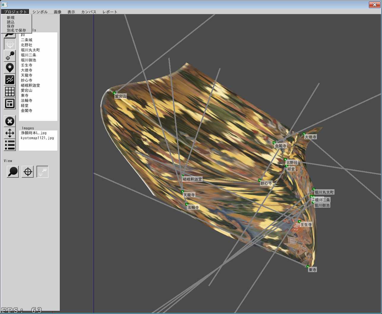This screenshot has width=382, height=314.
Task: Click the delete X circle icon
Action: [x=10, y=121]
